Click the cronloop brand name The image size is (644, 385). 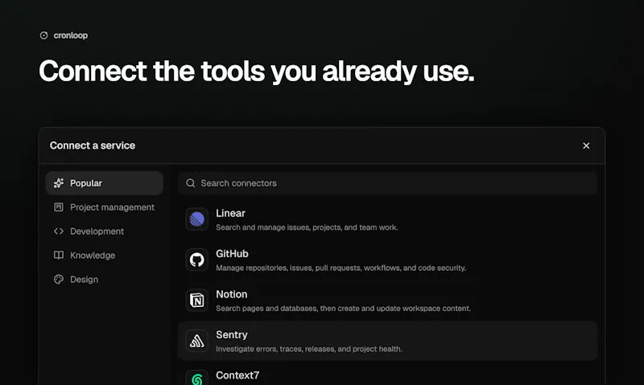pyautogui.click(x=71, y=35)
